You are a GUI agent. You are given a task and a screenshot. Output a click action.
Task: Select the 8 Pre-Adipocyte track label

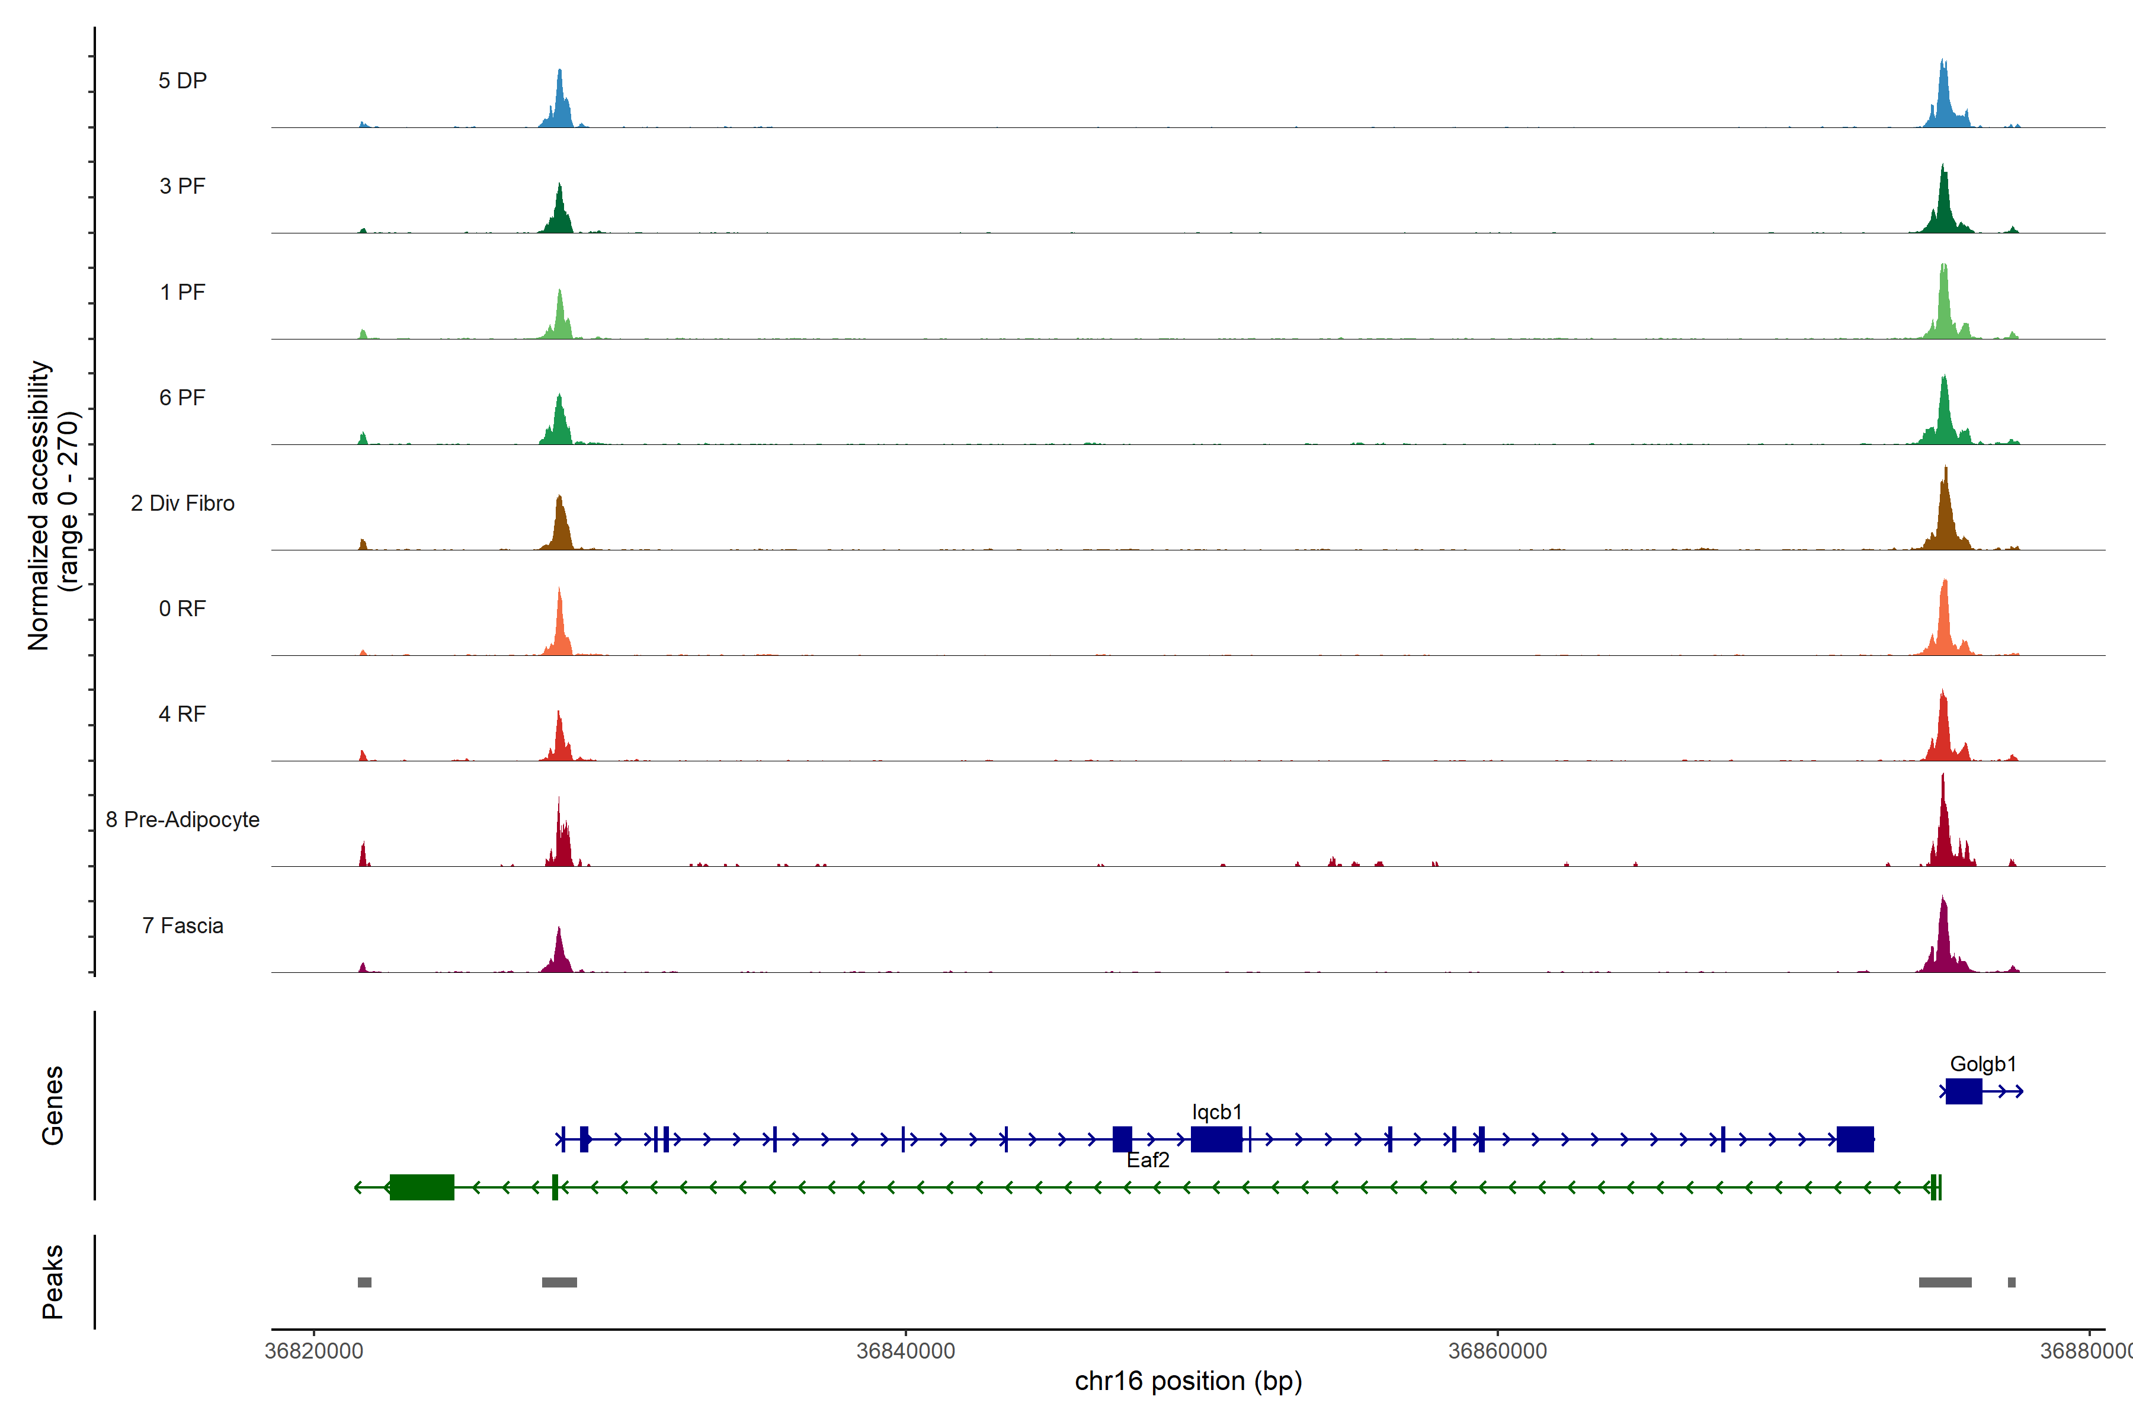click(x=182, y=820)
